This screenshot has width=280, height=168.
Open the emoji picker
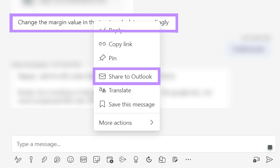point(70,159)
